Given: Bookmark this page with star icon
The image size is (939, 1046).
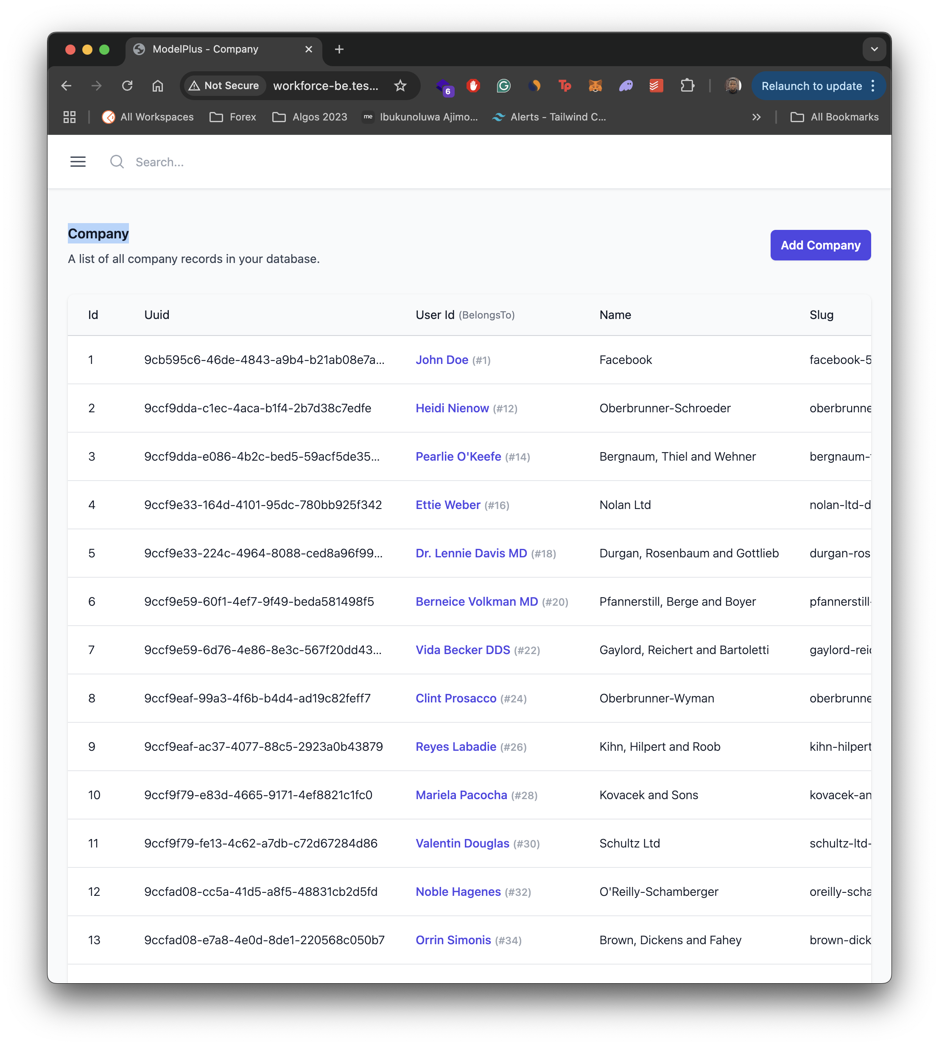Looking at the screenshot, I should [x=400, y=86].
